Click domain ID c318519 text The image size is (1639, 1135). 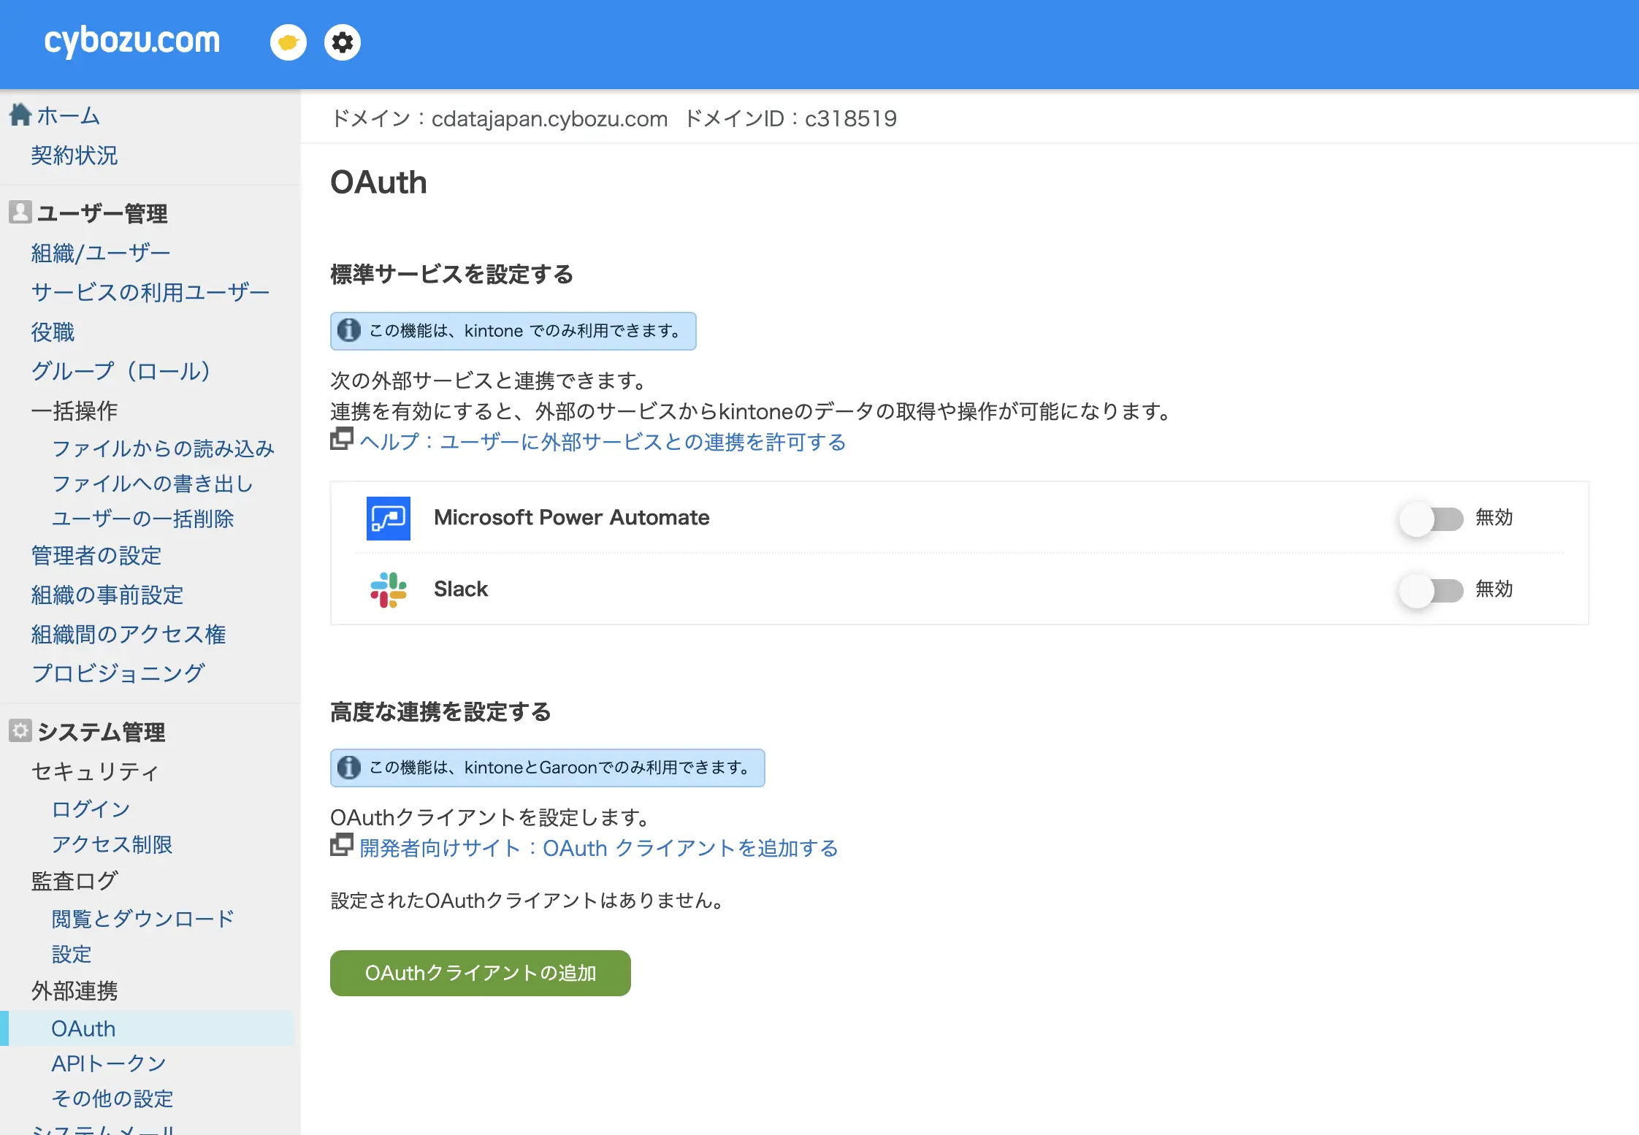(851, 118)
